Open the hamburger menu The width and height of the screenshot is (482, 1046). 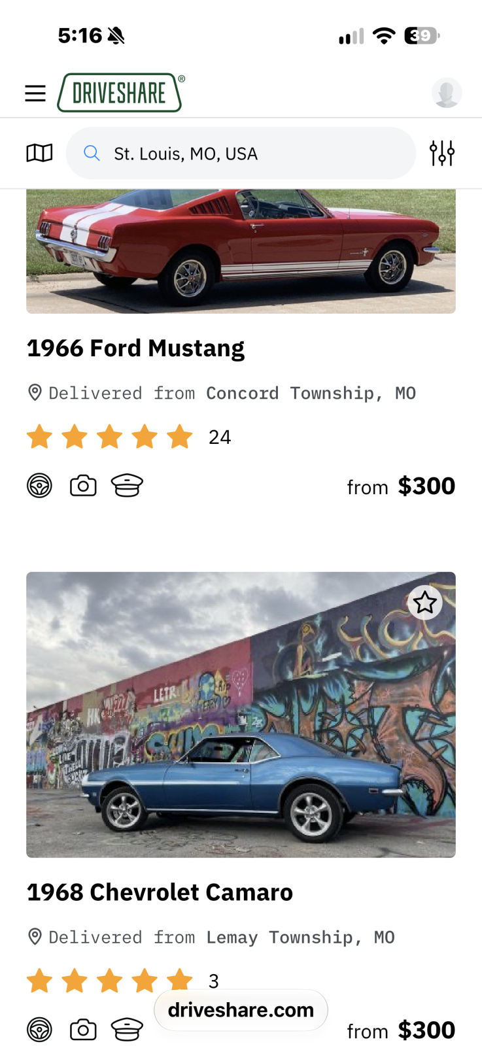(35, 93)
